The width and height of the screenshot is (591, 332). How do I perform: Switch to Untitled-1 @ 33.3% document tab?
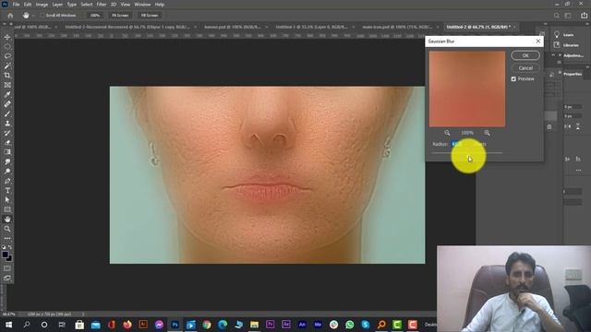311,27
